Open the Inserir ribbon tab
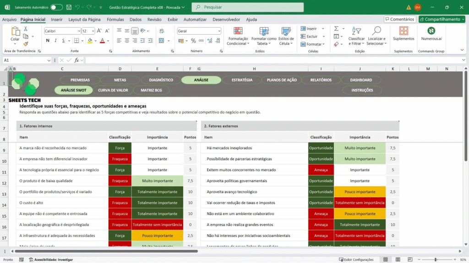 coord(57,20)
